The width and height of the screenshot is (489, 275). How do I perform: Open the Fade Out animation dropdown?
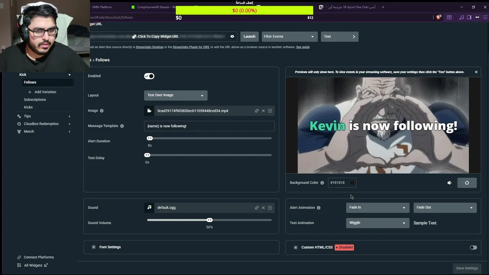(x=445, y=207)
